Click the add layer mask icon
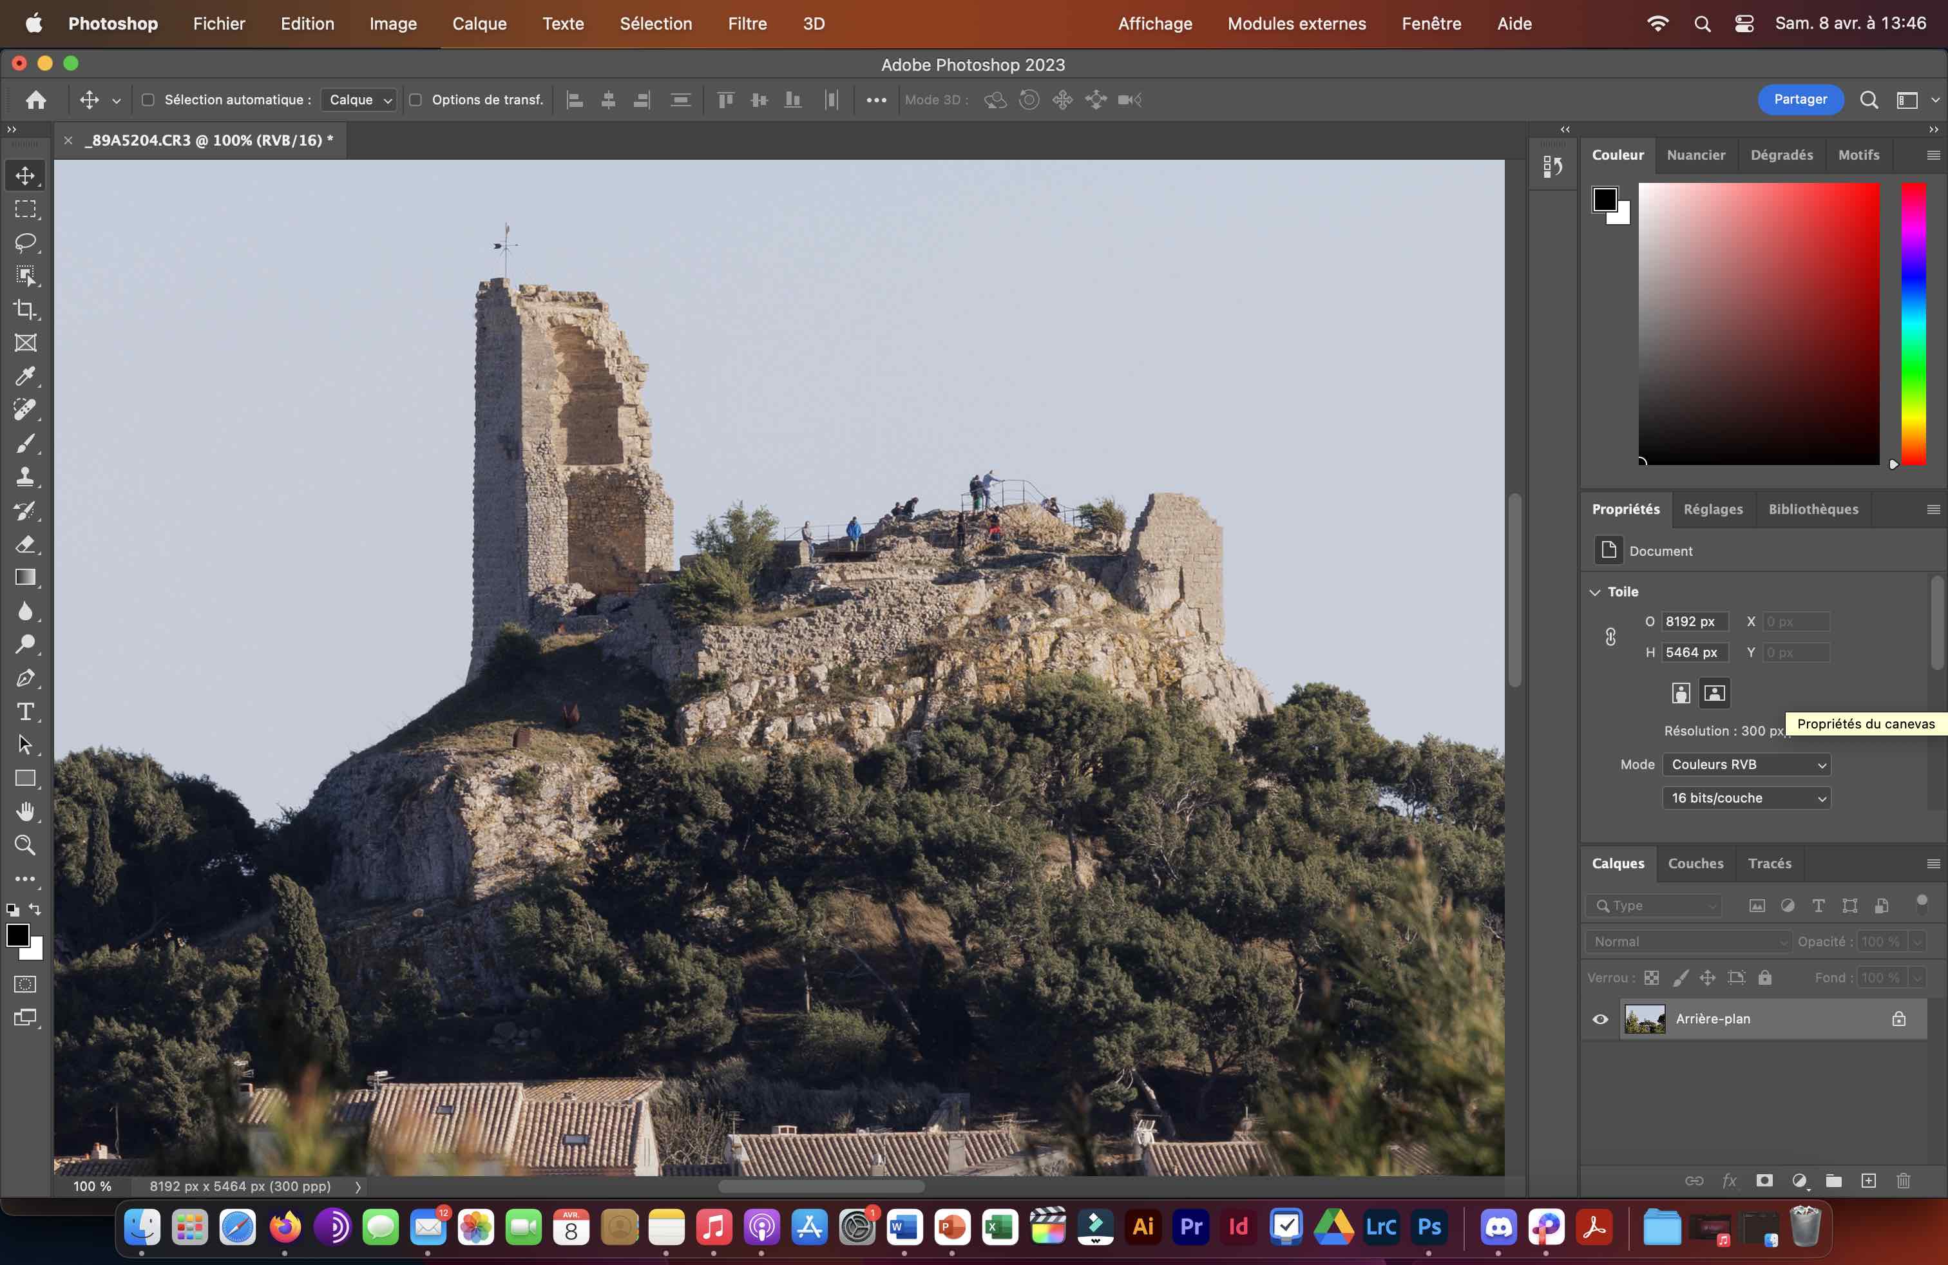This screenshot has height=1265, width=1948. 1764,1181
